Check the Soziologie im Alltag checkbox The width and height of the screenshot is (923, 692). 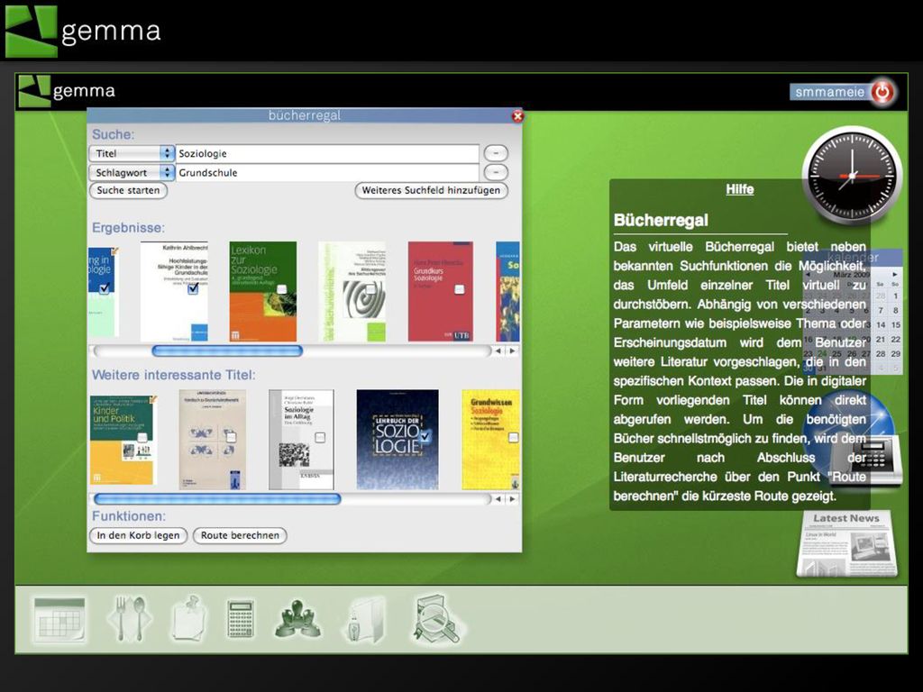[x=320, y=438]
